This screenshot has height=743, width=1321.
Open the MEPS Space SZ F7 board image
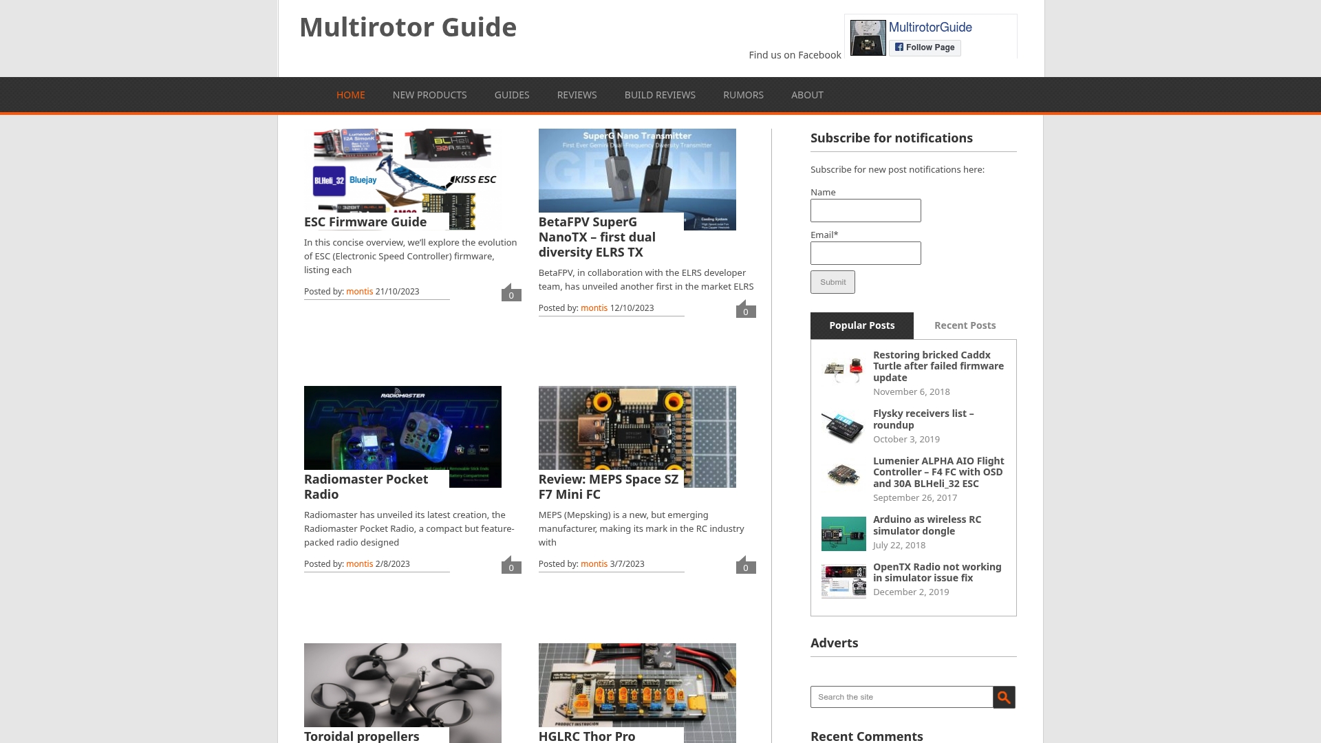637,436
